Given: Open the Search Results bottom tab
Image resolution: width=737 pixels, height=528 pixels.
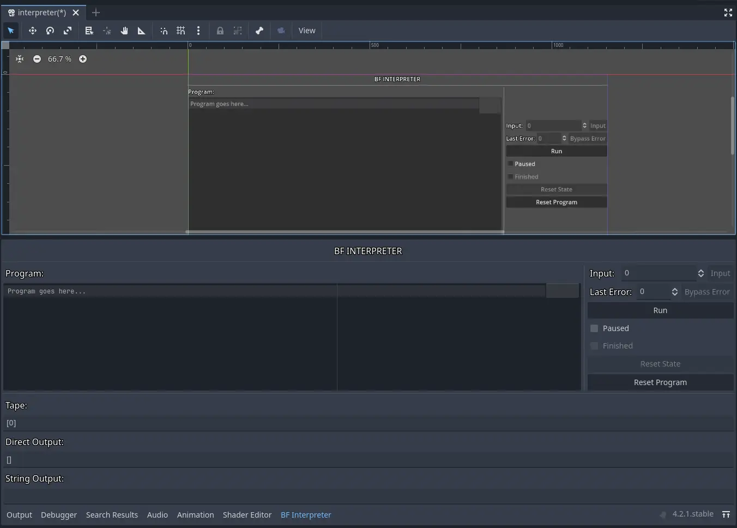Looking at the screenshot, I should point(112,515).
